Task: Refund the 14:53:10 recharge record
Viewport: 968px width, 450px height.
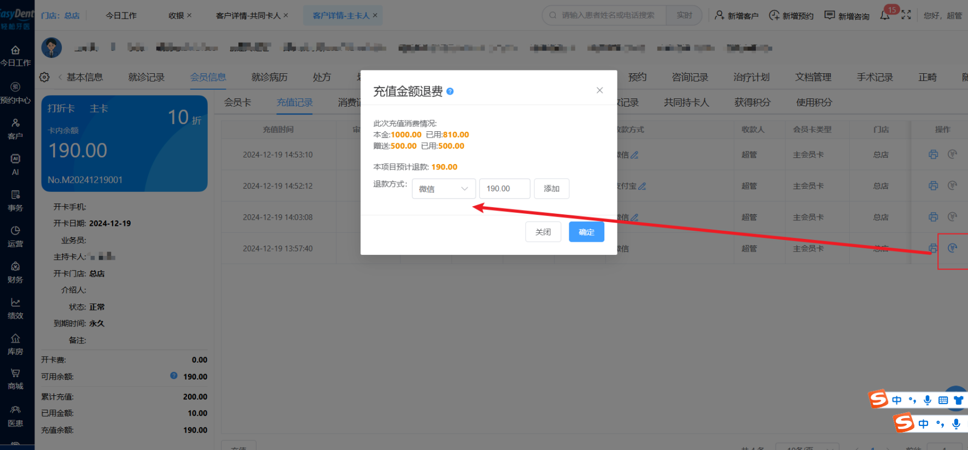Action: tap(952, 154)
